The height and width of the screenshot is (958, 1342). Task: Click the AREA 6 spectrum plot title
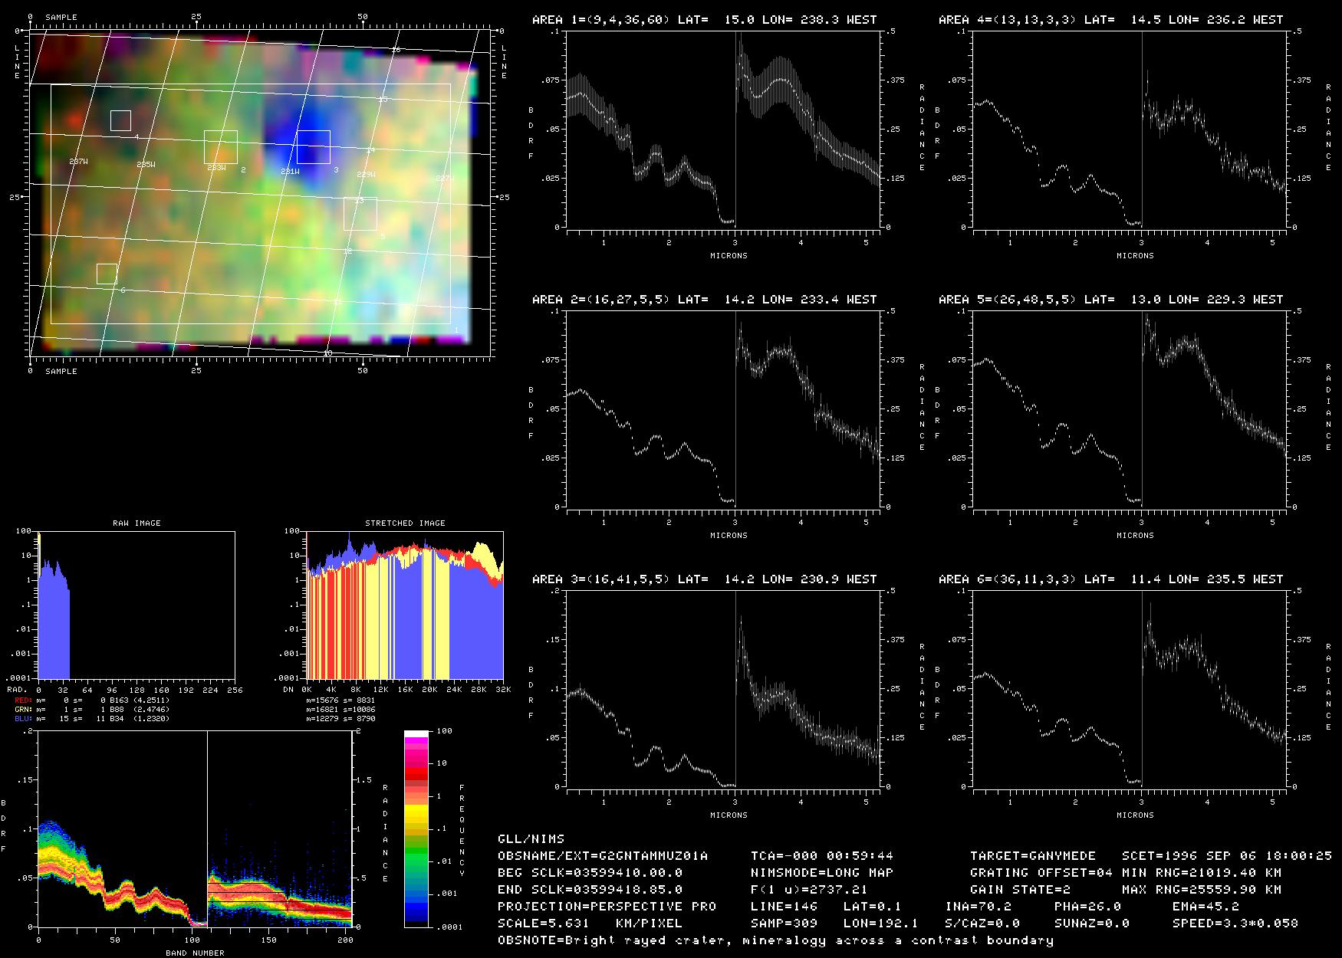tap(1110, 579)
